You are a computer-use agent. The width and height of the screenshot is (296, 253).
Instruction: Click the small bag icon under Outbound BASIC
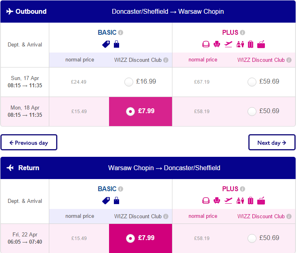(x=116, y=44)
